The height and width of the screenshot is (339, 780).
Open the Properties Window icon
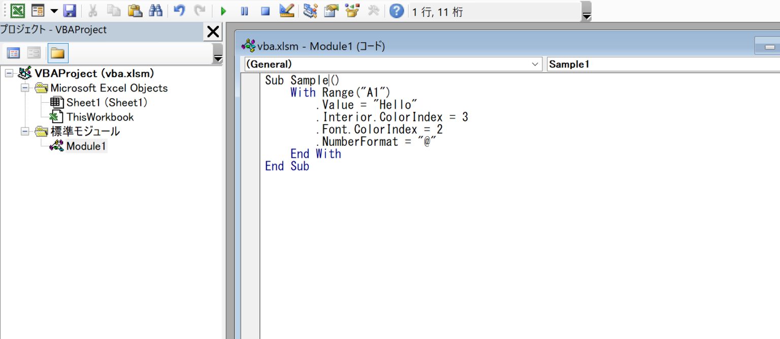tap(332, 11)
